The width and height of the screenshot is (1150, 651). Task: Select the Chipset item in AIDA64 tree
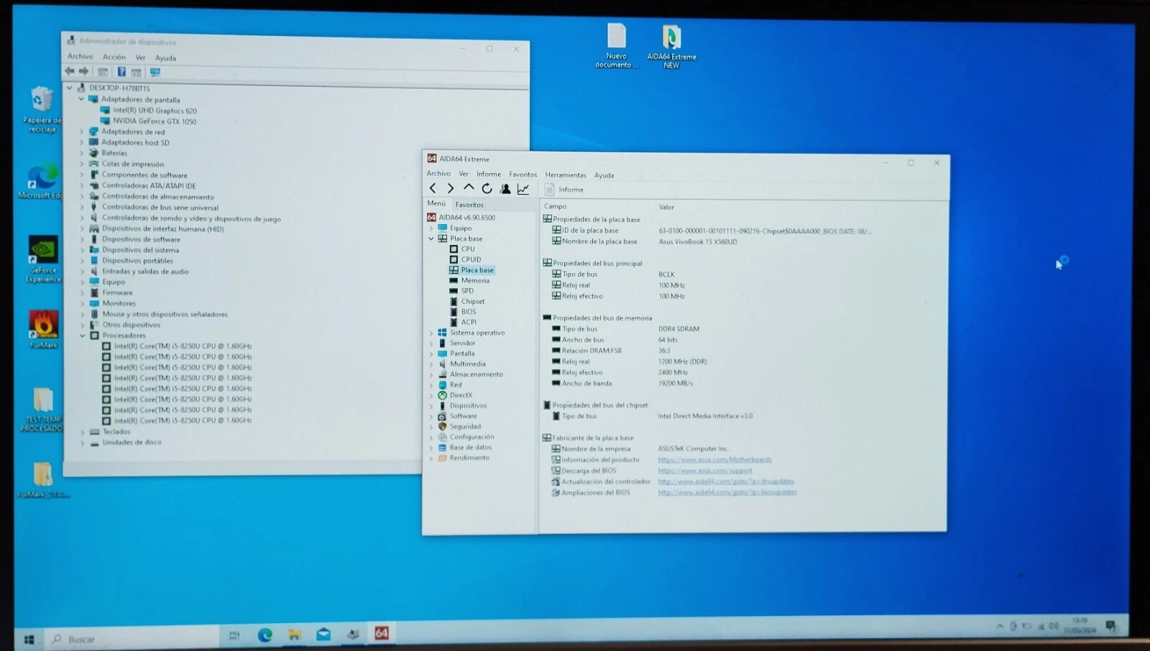tap(473, 302)
